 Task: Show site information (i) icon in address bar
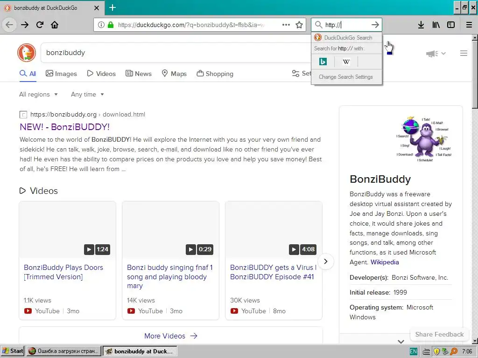pos(101,25)
